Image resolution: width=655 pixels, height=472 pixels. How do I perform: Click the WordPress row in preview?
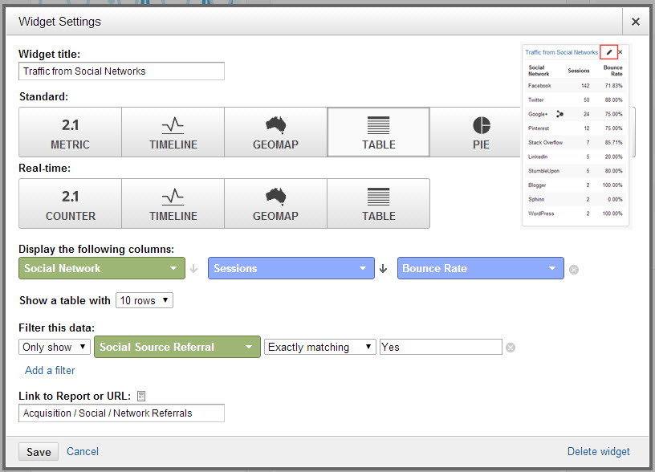(576, 214)
